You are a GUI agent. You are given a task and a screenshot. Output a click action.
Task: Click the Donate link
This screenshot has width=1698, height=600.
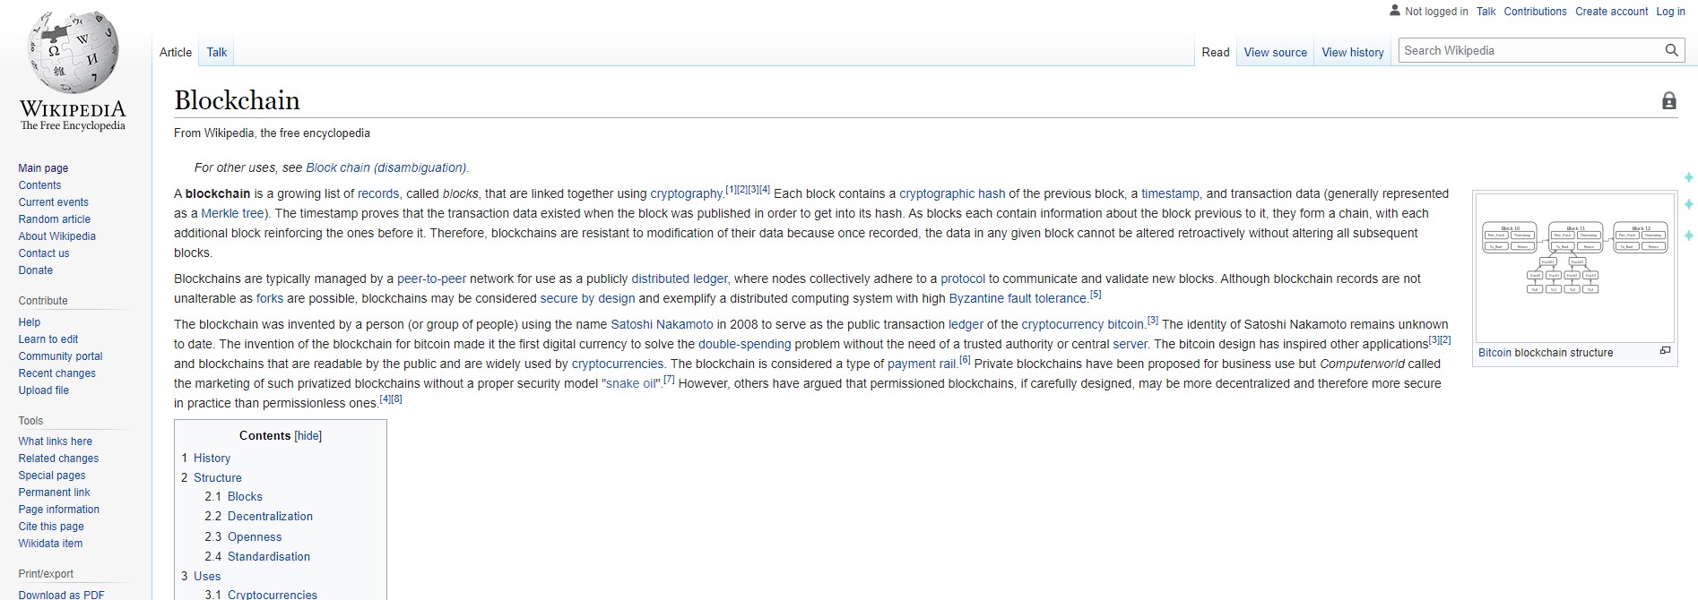point(35,270)
